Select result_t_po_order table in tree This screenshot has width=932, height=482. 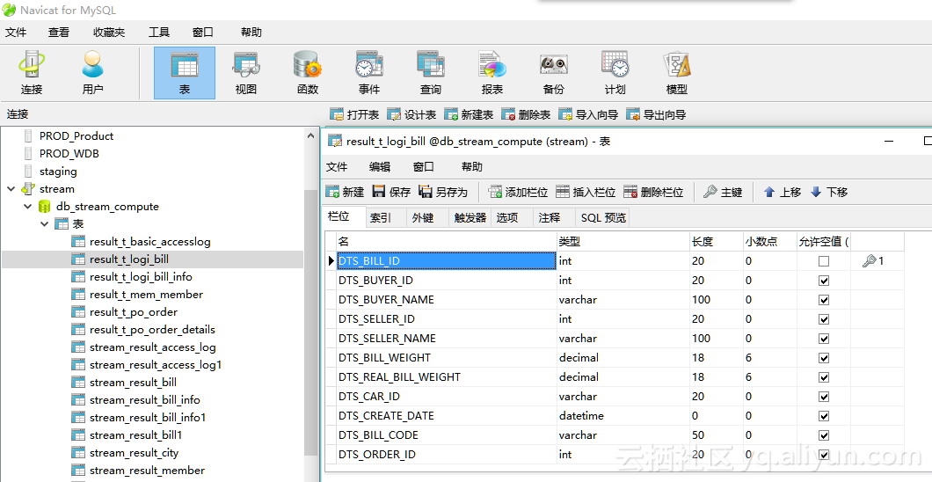coord(133,312)
